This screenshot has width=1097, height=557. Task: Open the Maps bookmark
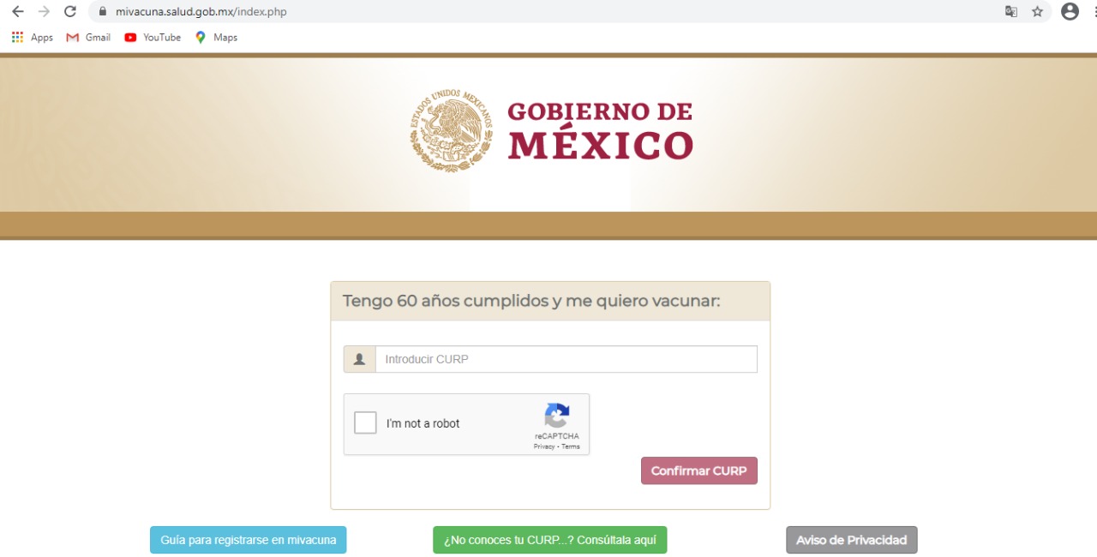coord(216,37)
